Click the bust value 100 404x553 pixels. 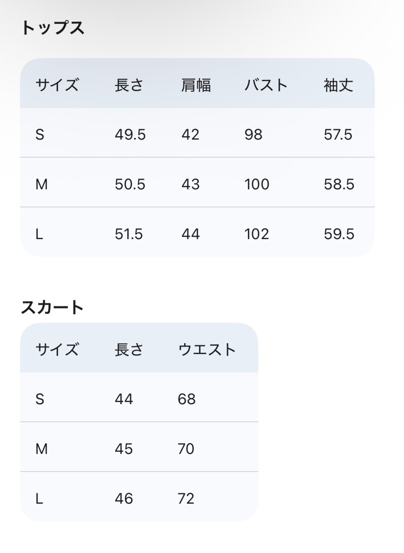coord(257,184)
